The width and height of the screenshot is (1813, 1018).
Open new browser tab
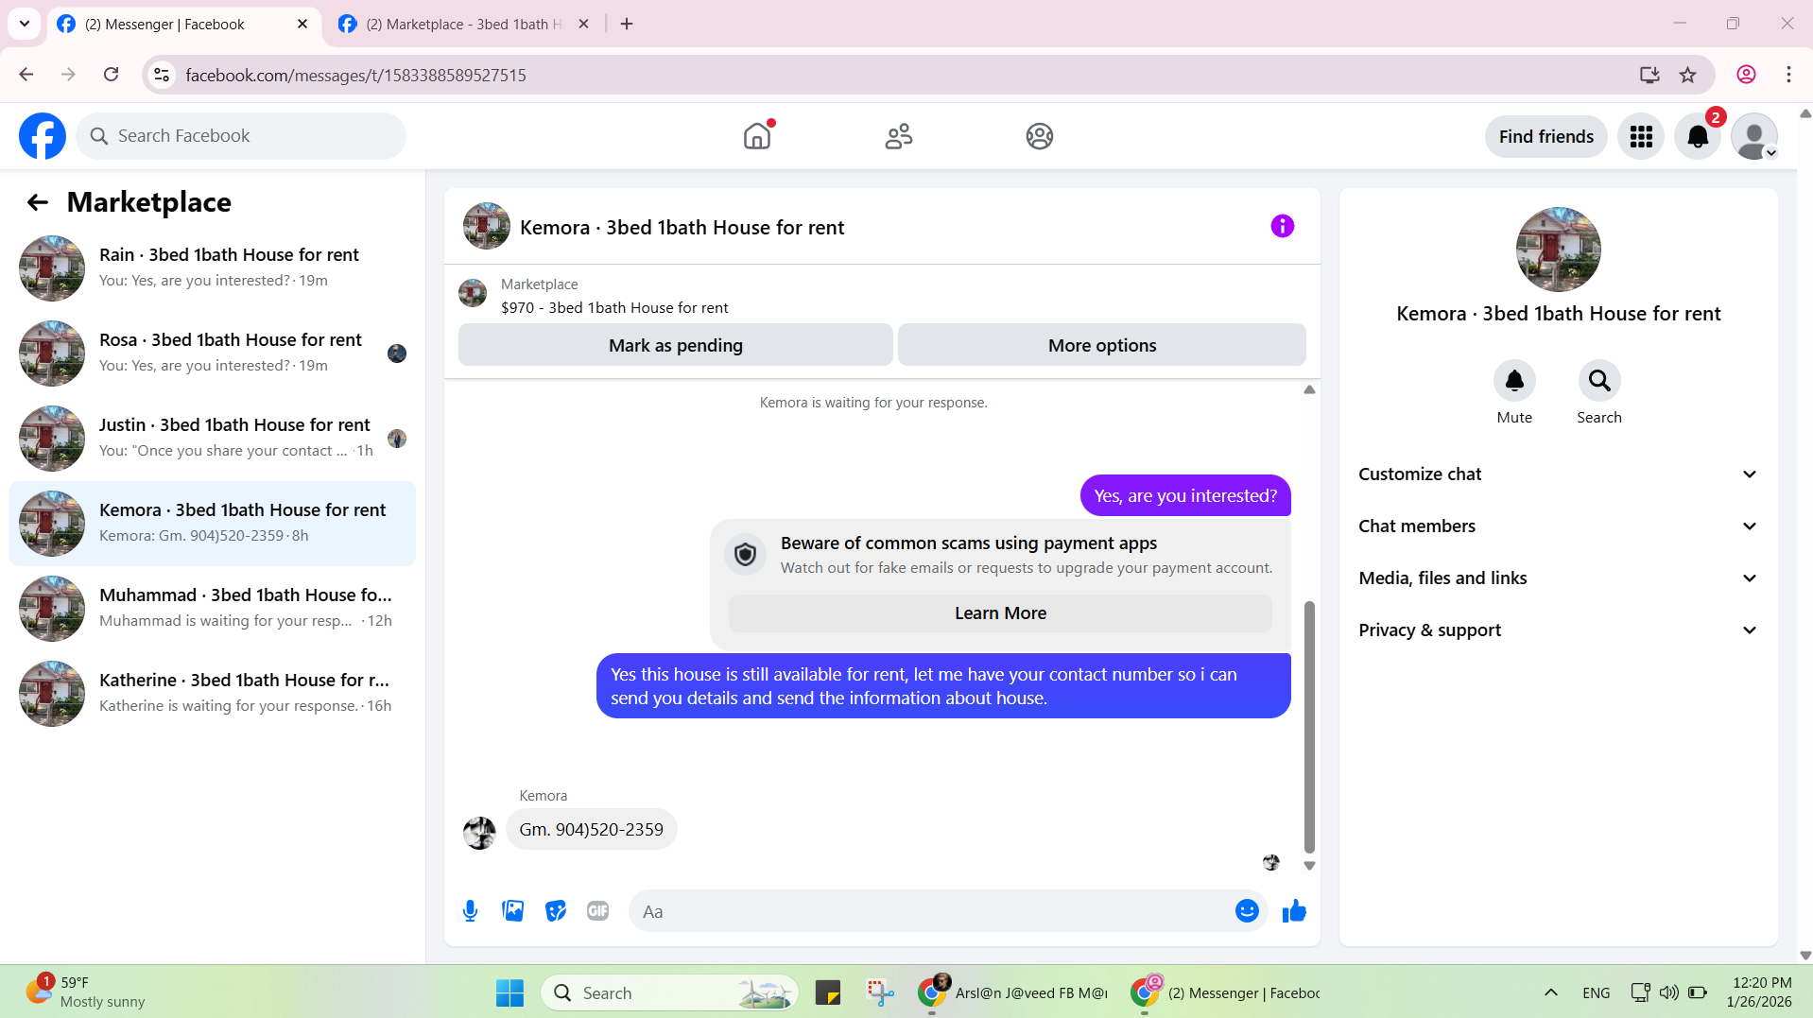[x=627, y=24]
